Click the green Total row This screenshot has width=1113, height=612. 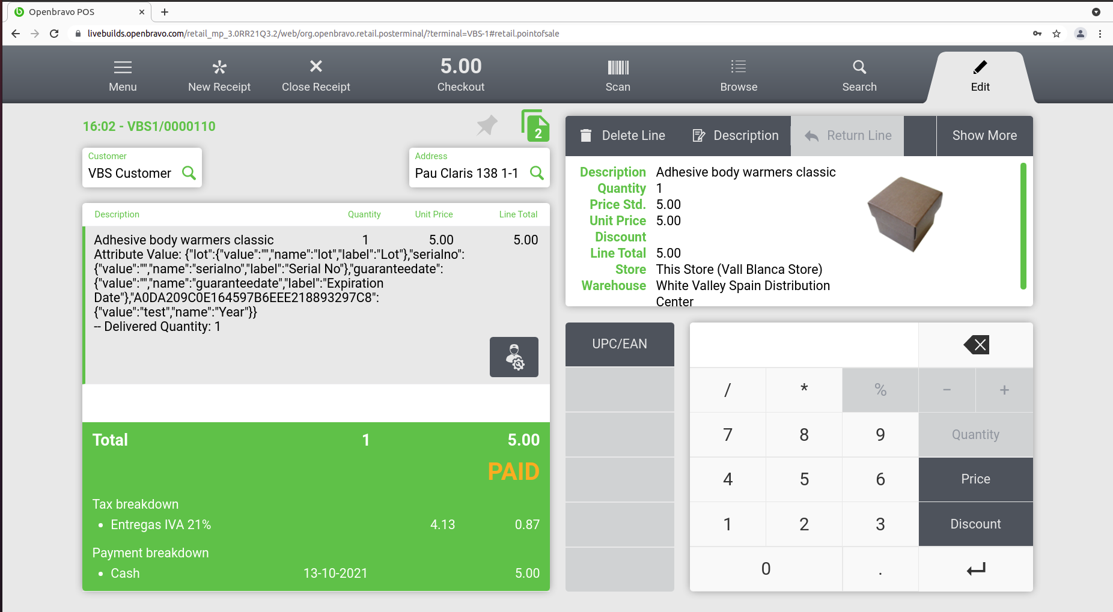point(316,440)
